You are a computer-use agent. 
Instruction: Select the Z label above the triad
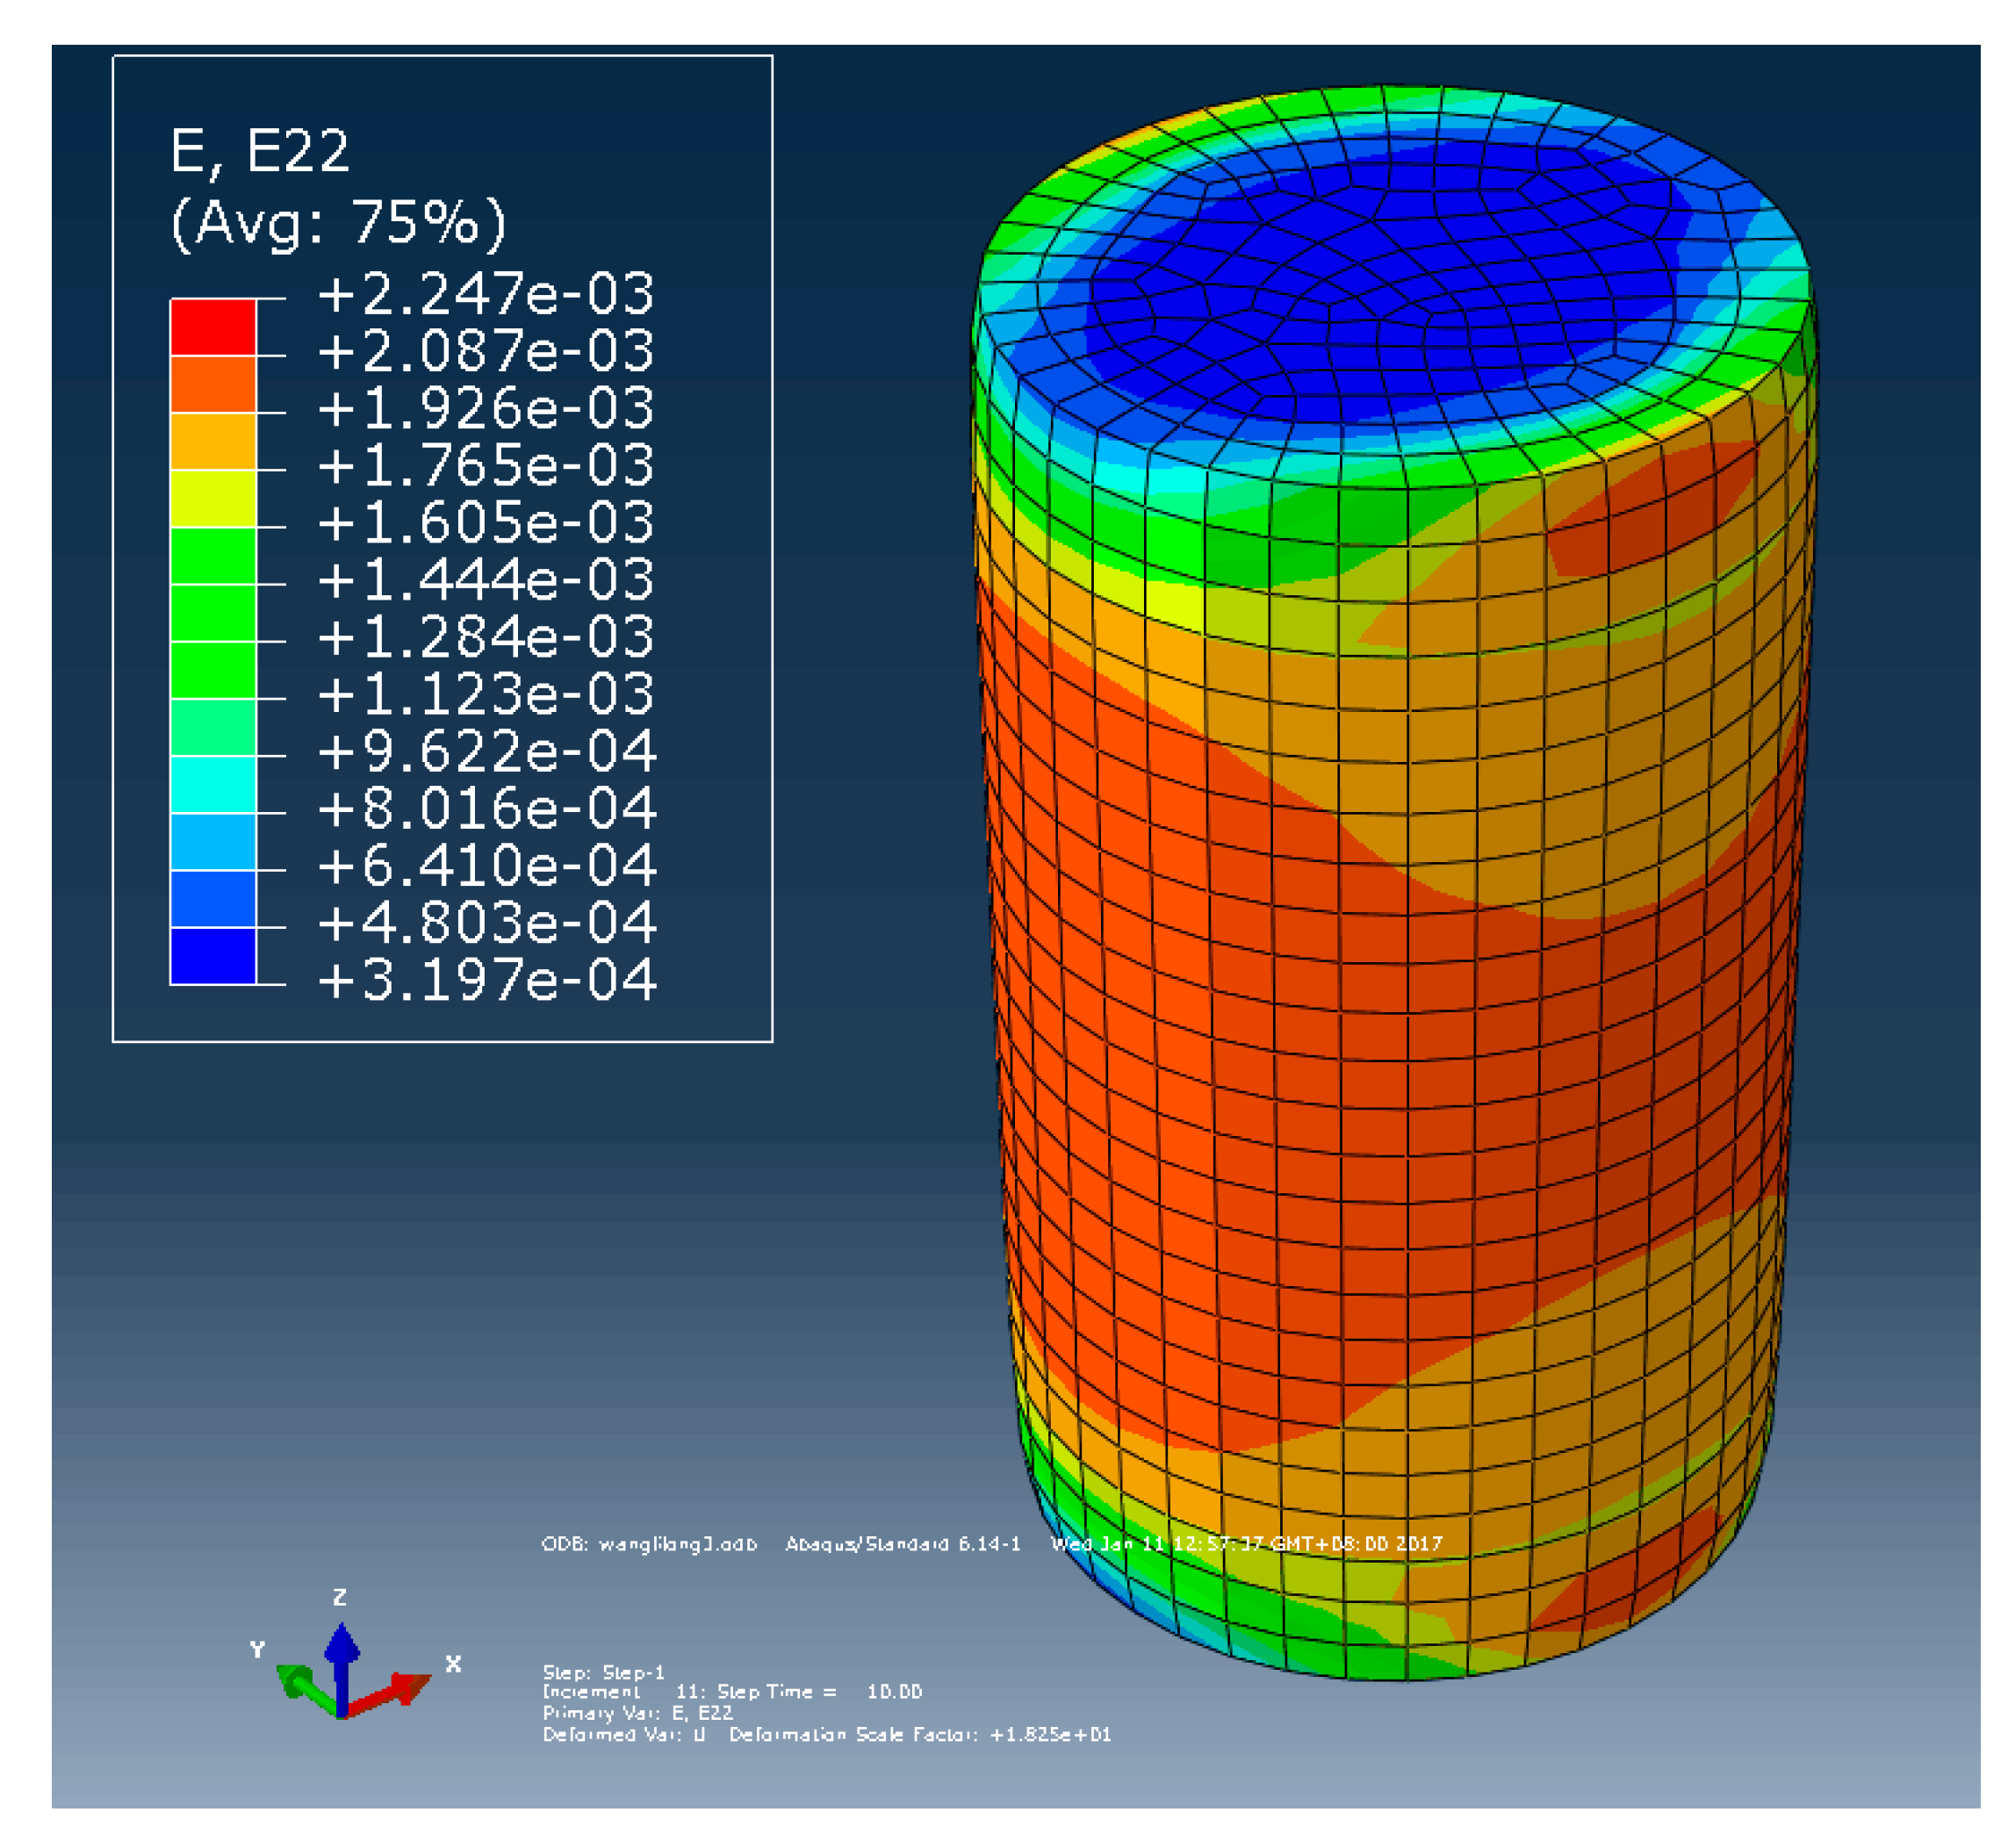[x=340, y=1597]
